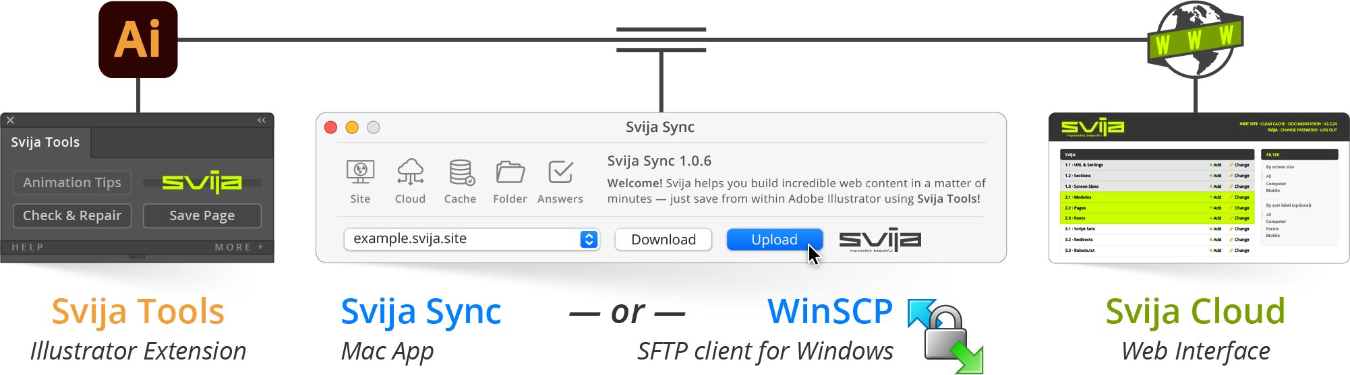
Task: Click the Answers checkmark icon
Action: pos(560,173)
